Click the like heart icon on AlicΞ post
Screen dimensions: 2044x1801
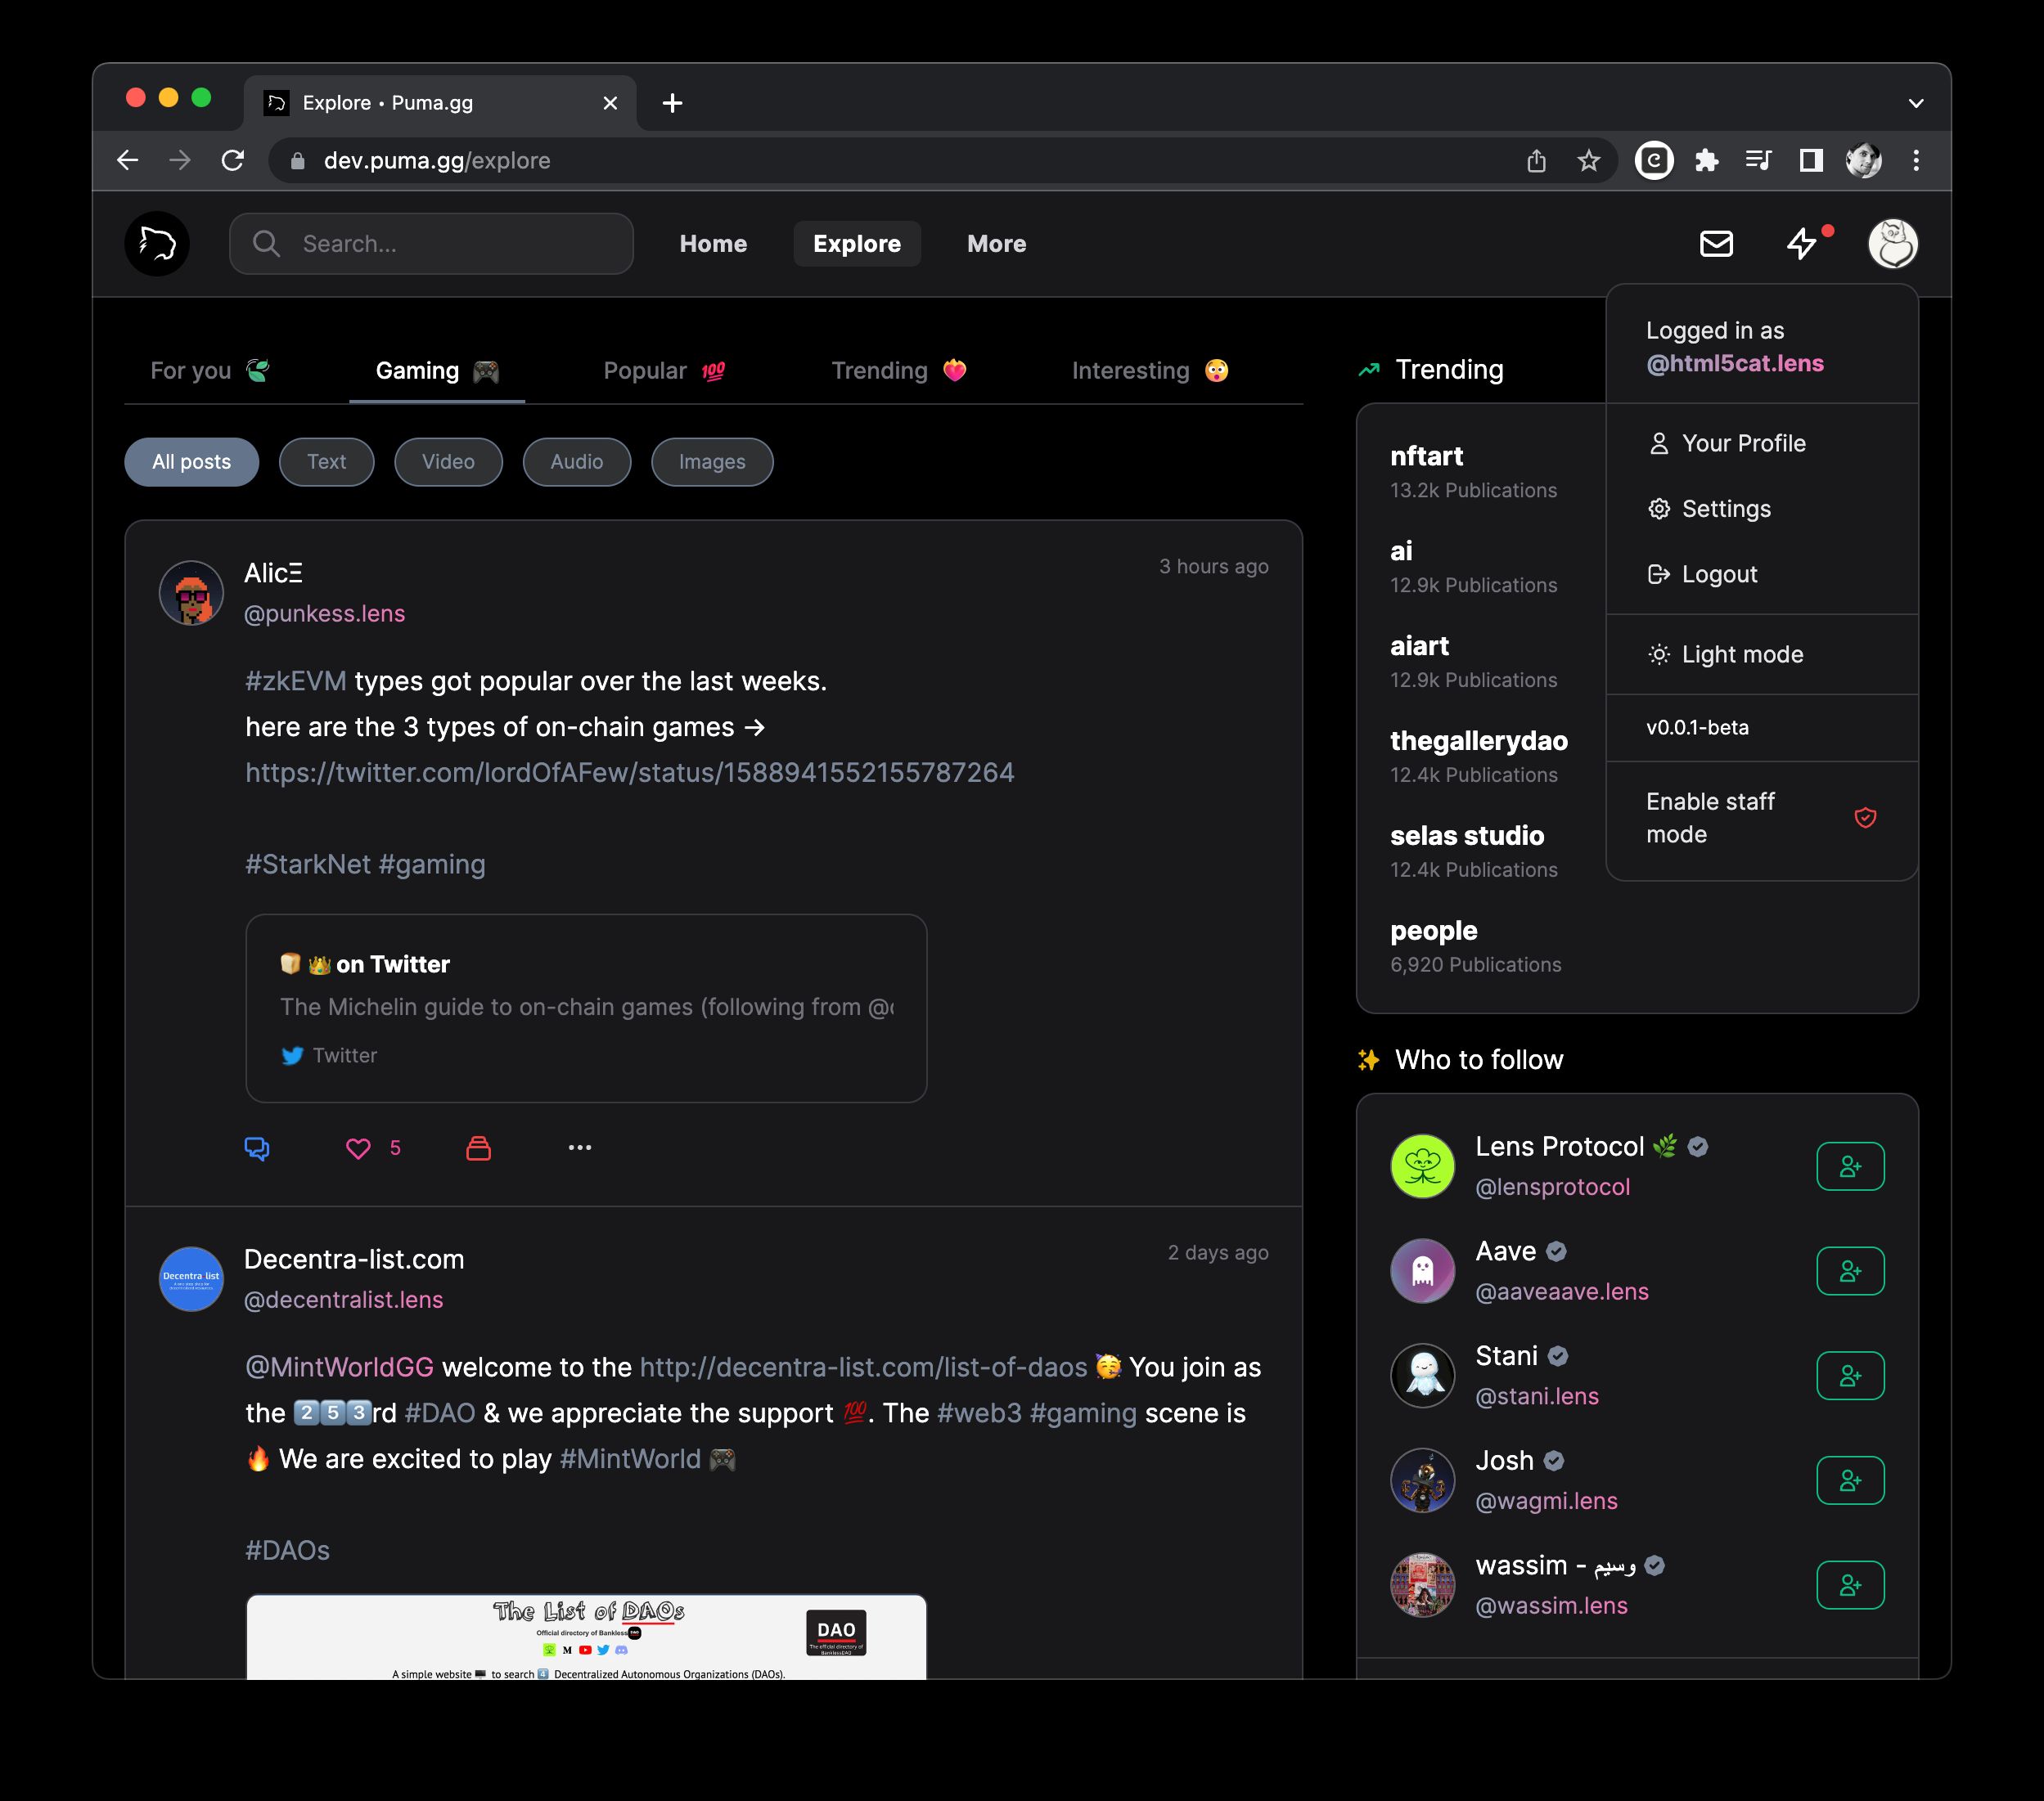[360, 1148]
